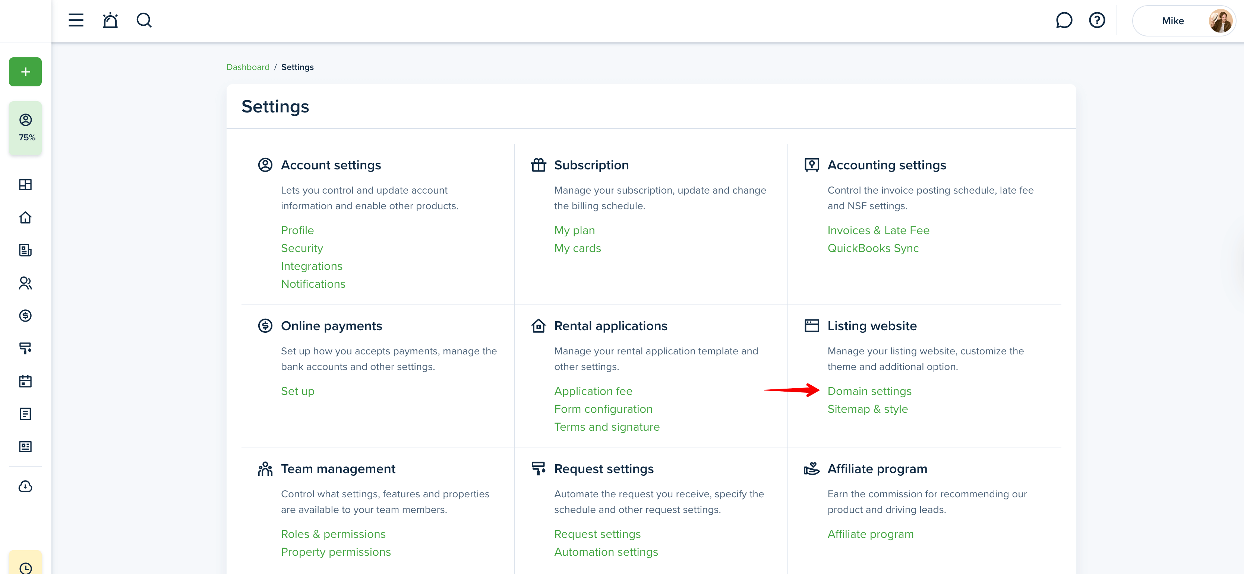Click the Listing website heading
Image resolution: width=1244 pixels, height=574 pixels.
[872, 326]
